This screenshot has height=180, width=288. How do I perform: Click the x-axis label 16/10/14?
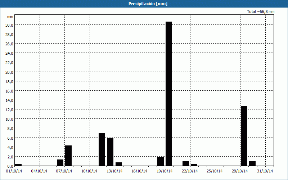(139, 171)
